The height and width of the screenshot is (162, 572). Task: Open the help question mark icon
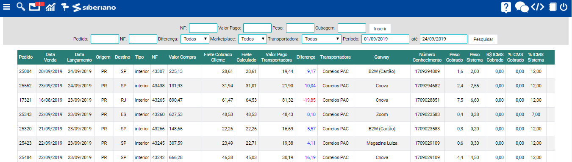coord(506,7)
